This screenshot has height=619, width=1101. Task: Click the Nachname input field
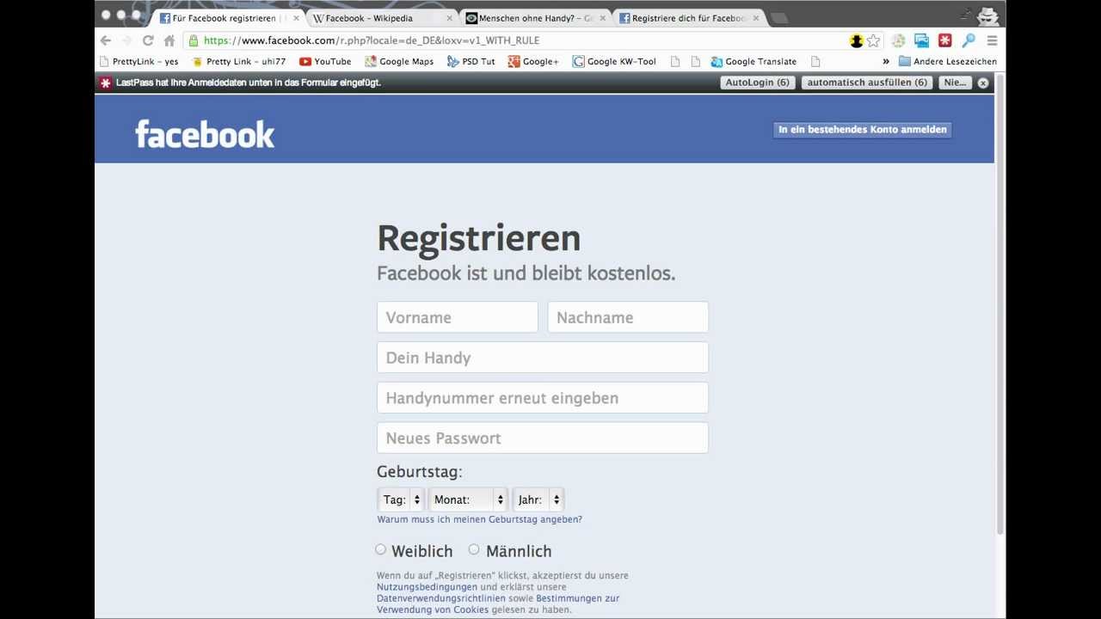click(x=628, y=317)
